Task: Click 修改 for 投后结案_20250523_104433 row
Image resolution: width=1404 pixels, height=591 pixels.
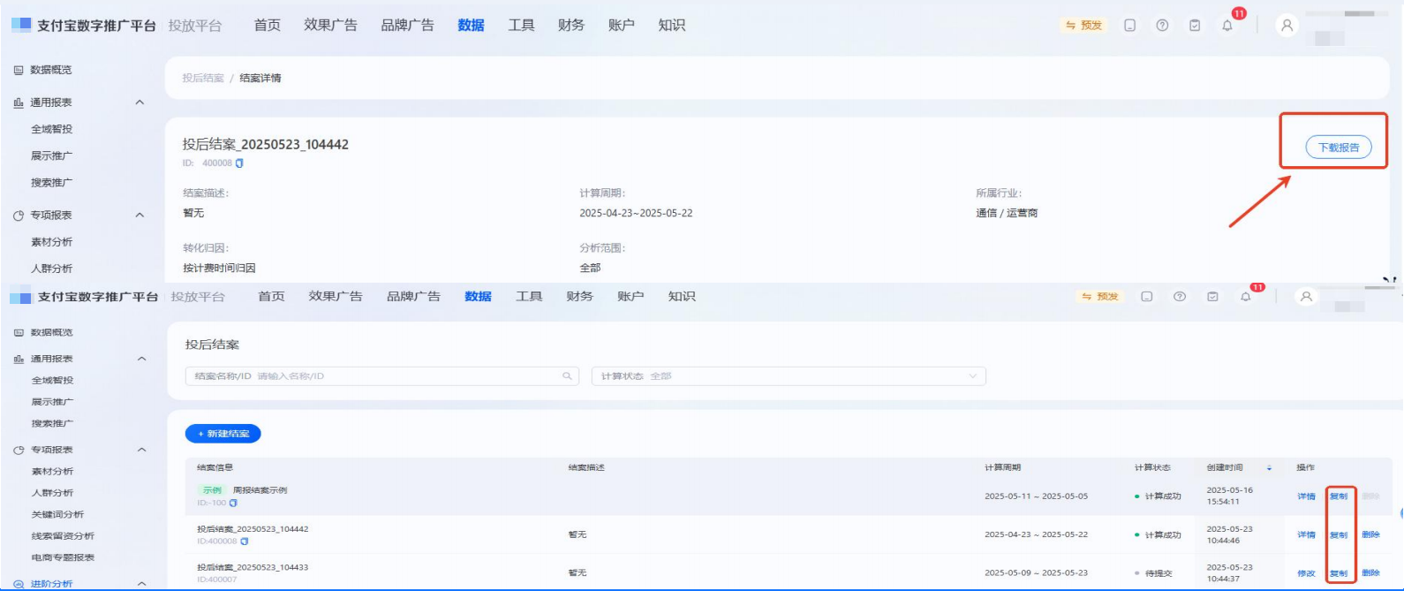Action: (x=1306, y=574)
